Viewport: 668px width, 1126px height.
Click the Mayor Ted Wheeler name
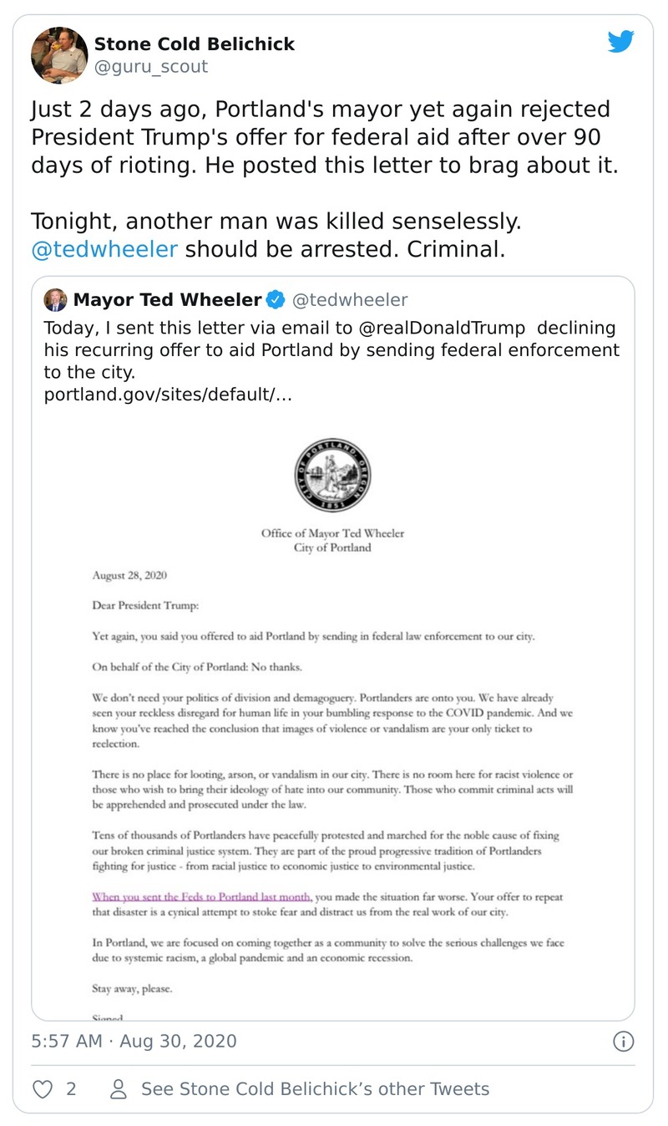click(167, 300)
